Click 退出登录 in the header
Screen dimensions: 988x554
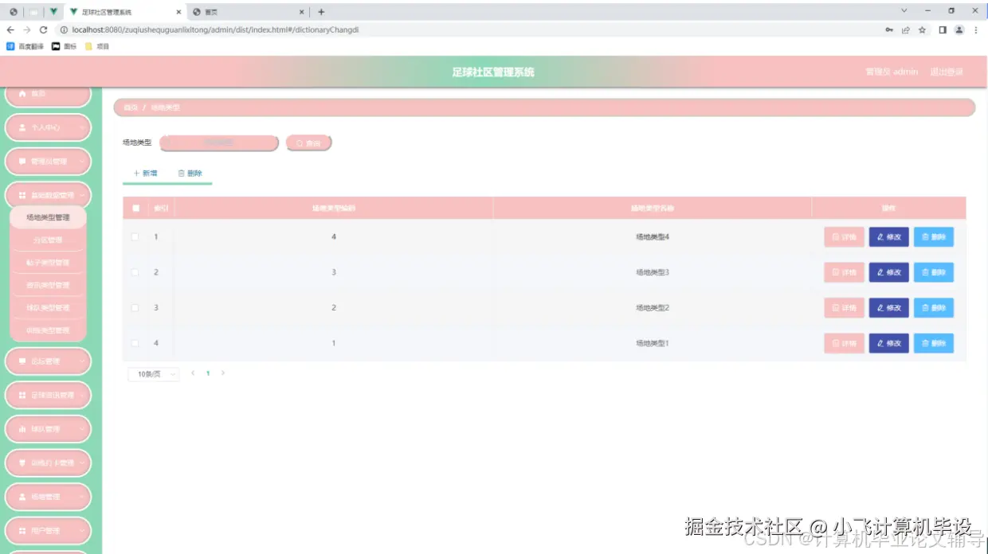click(946, 72)
